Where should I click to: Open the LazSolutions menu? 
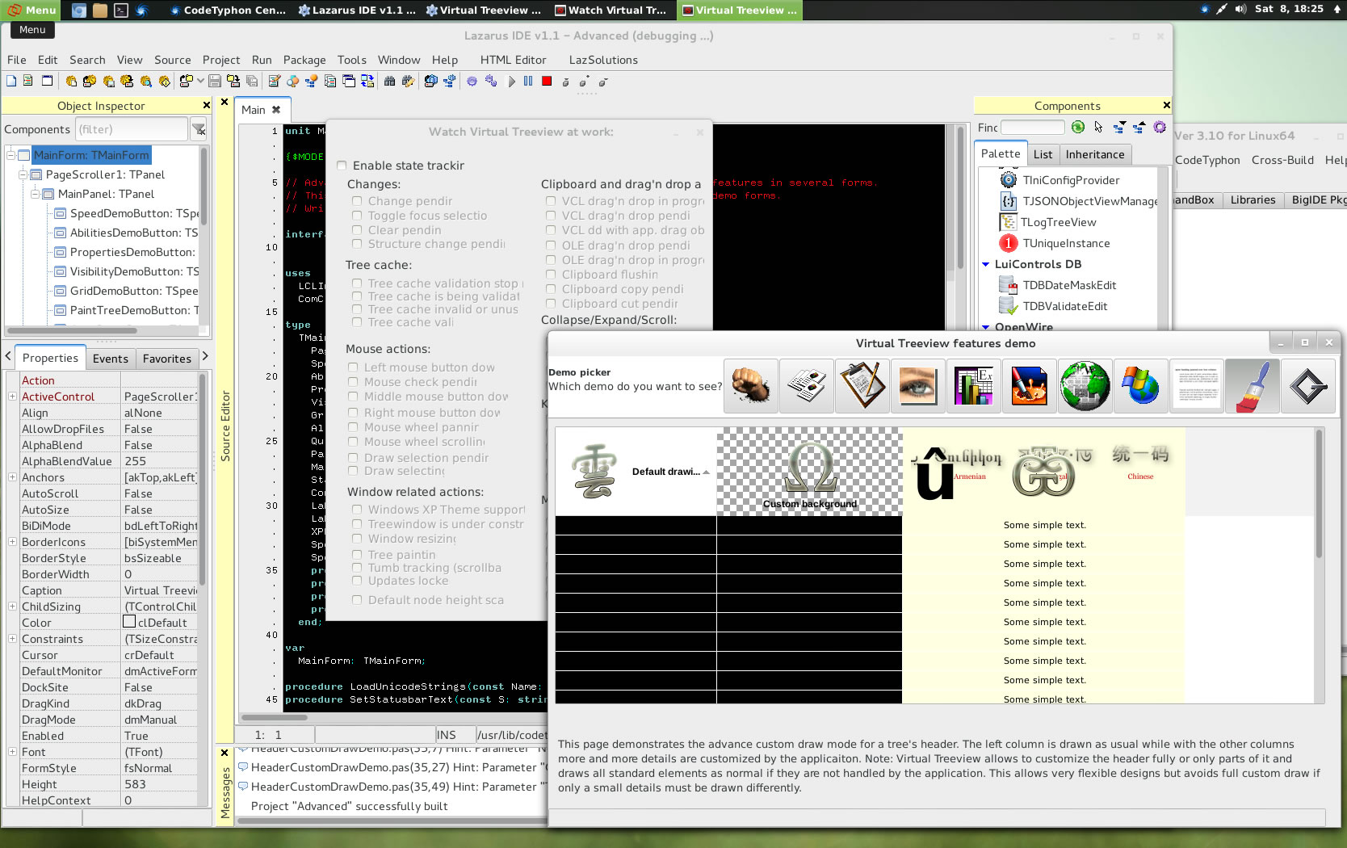click(x=603, y=60)
